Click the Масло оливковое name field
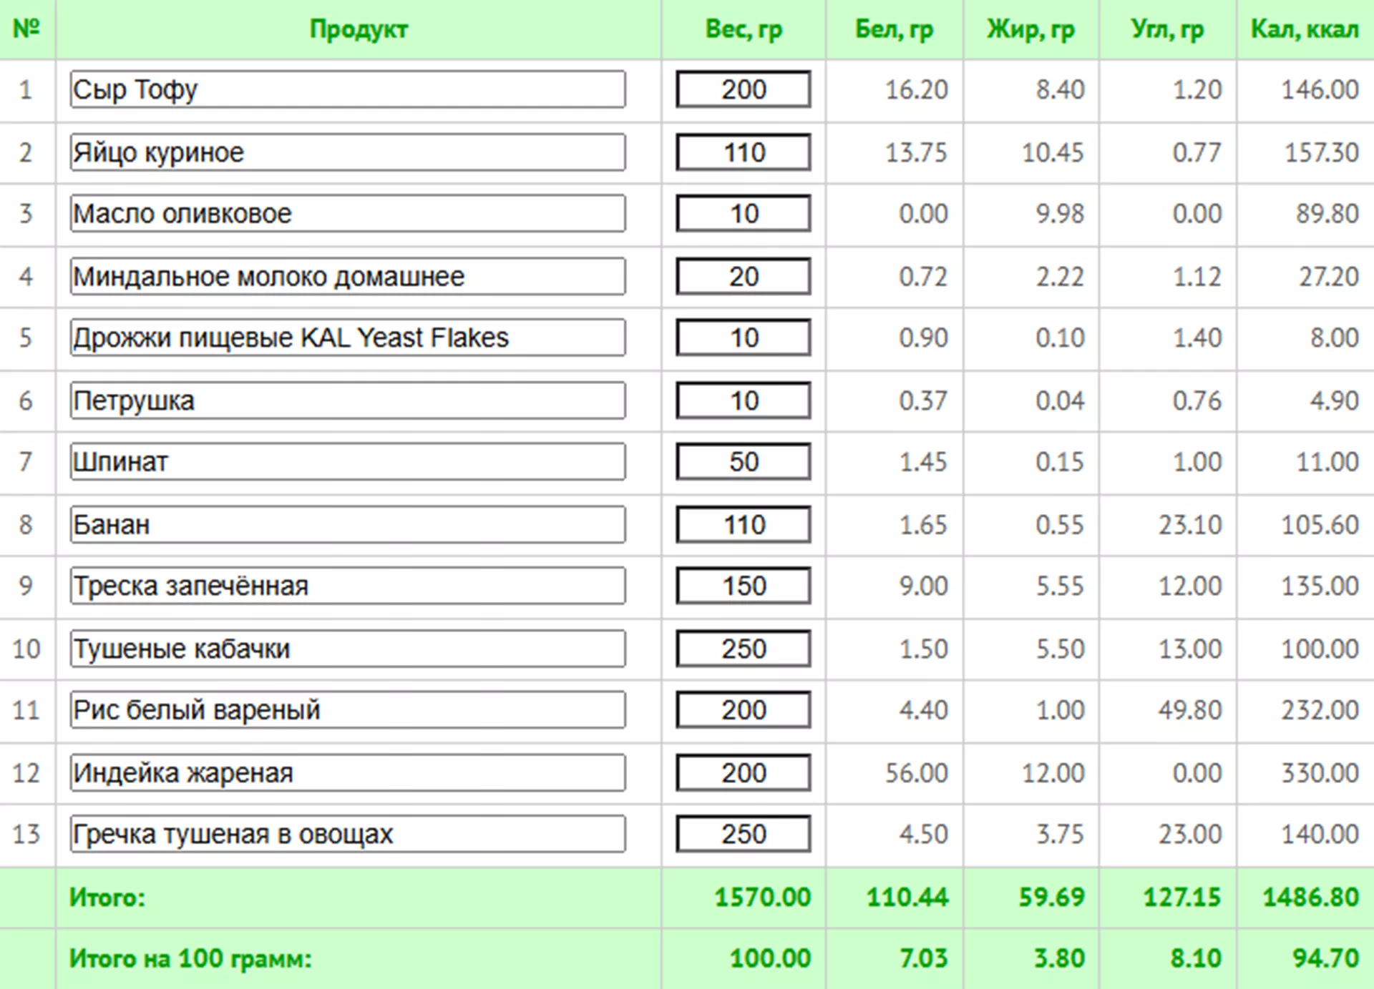 click(348, 214)
